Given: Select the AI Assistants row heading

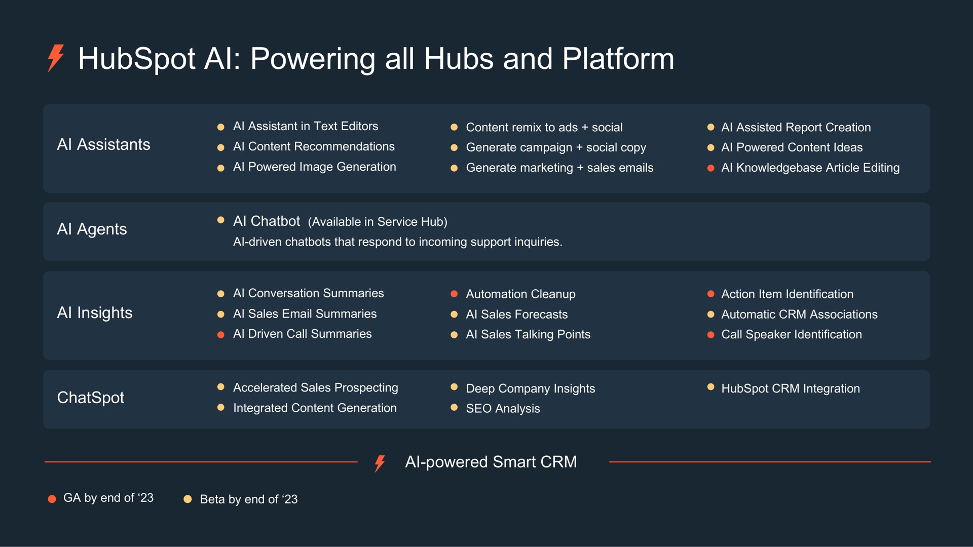Looking at the screenshot, I should point(103,144).
